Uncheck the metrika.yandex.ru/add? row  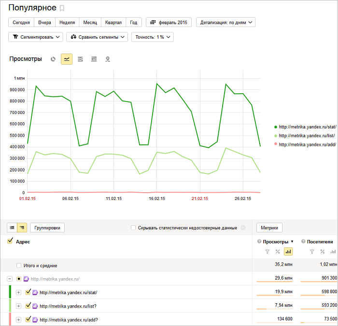click(28, 319)
